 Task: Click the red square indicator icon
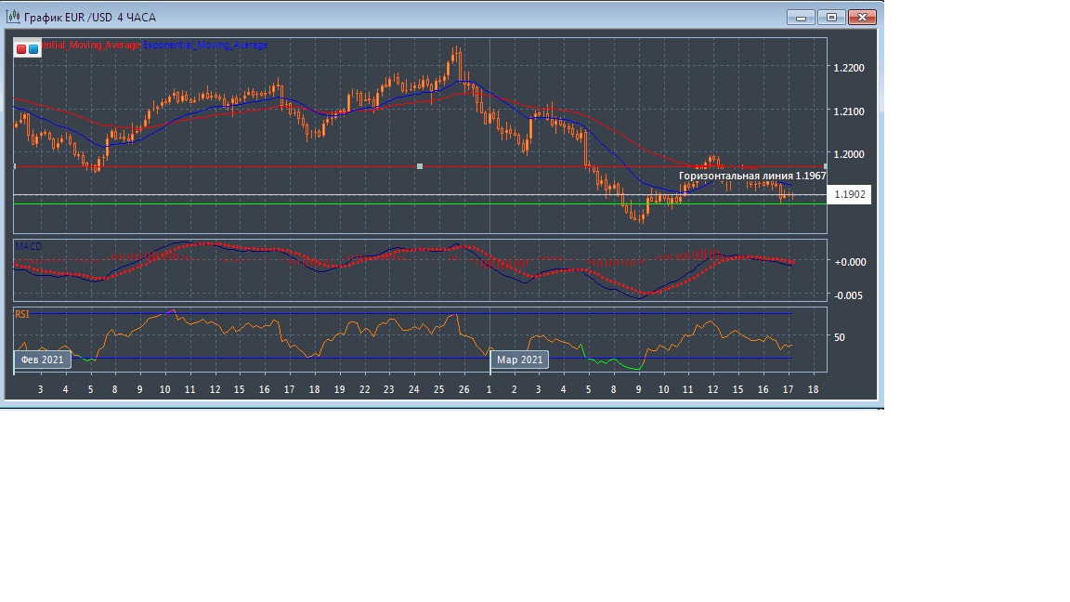(x=22, y=48)
